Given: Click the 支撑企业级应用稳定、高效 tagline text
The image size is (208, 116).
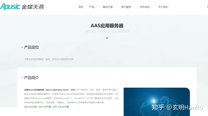Looking at the screenshot, I should pos(49,59).
